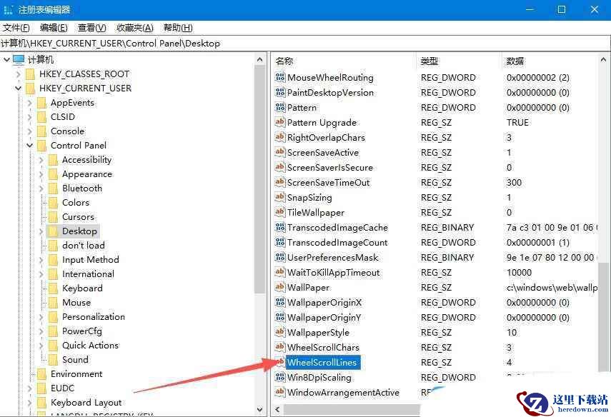Screen dimensions: 611x417
Task: Click the Desktop key folder icon
Action: [53, 231]
